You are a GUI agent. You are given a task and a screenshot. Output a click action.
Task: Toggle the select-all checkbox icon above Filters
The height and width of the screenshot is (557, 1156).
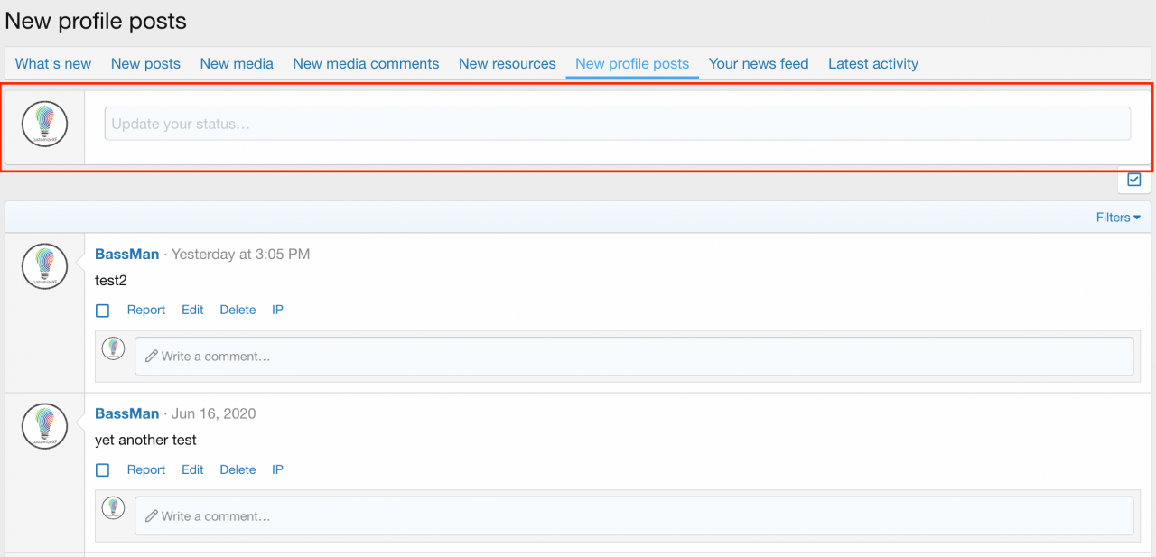pyautogui.click(x=1134, y=180)
